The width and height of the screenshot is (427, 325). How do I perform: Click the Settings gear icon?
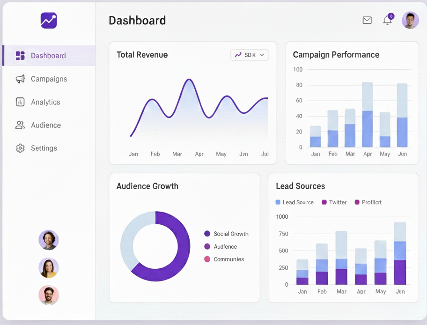point(20,148)
